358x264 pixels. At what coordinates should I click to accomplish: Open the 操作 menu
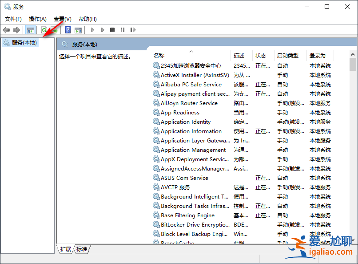click(x=38, y=19)
